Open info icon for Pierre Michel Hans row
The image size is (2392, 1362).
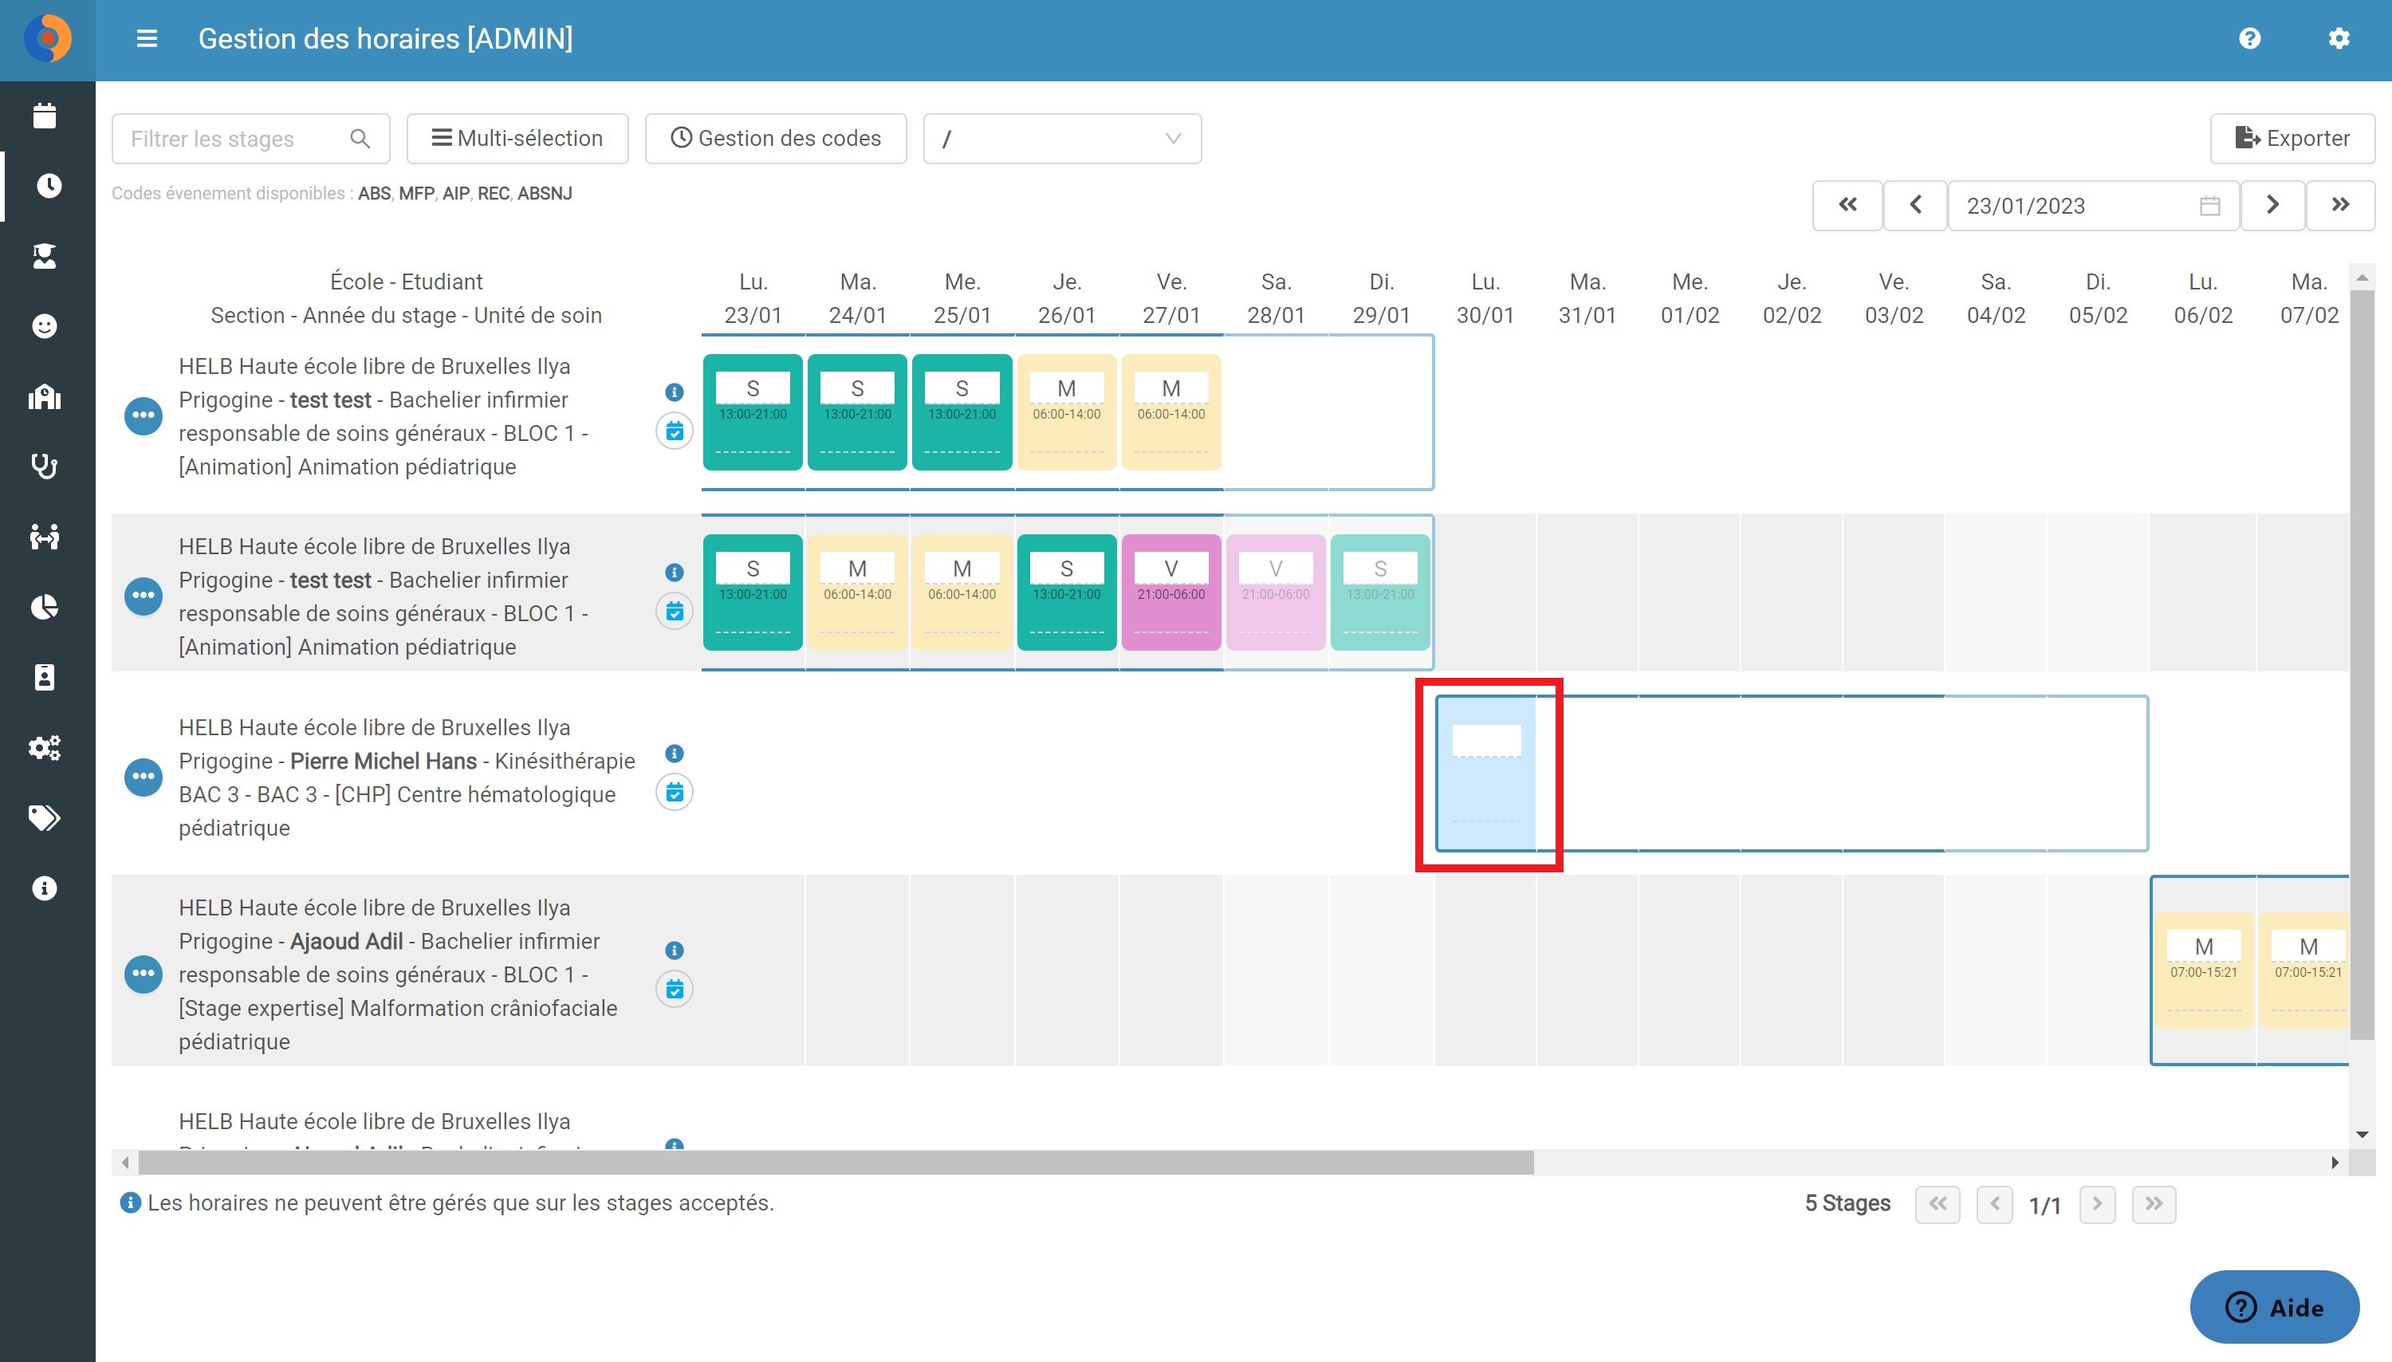tap(675, 754)
